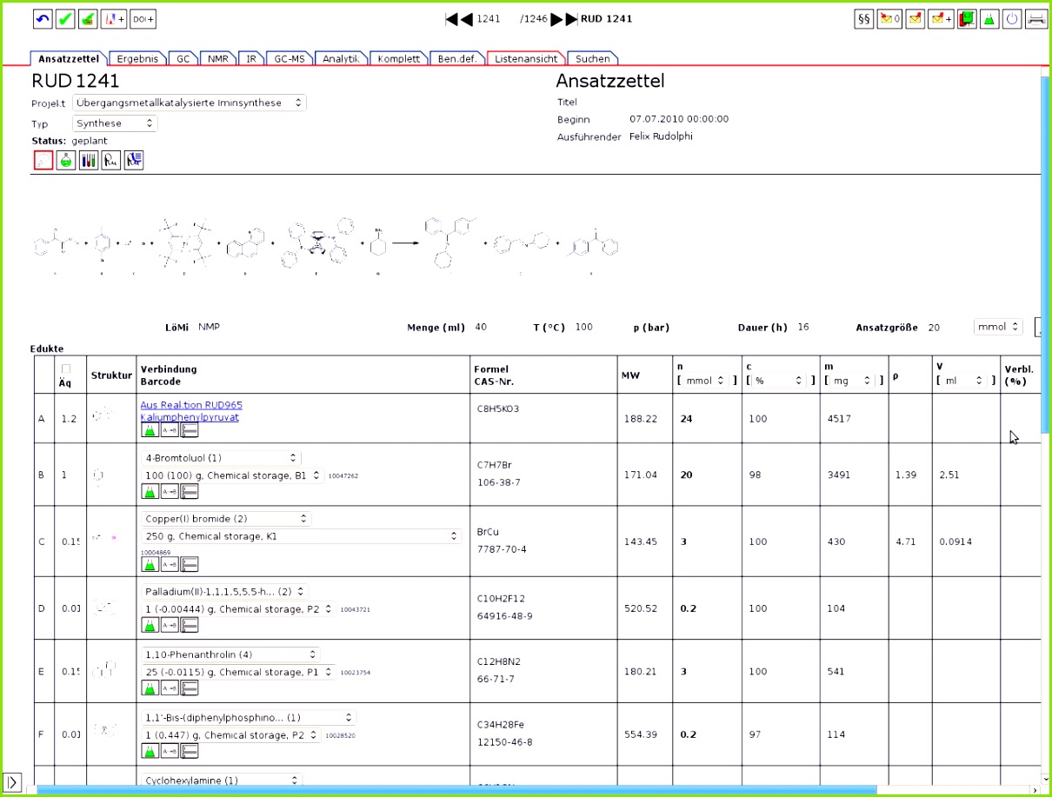Click the green flask chemicals icon
The image size is (1052, 797).
point(989,18)
